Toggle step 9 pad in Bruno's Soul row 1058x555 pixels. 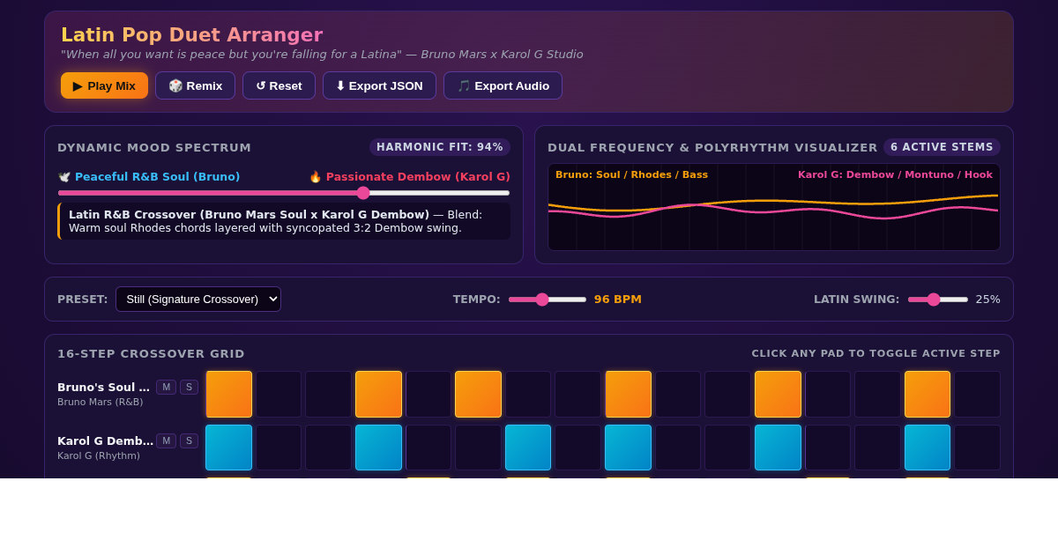[x=628, y=394]
